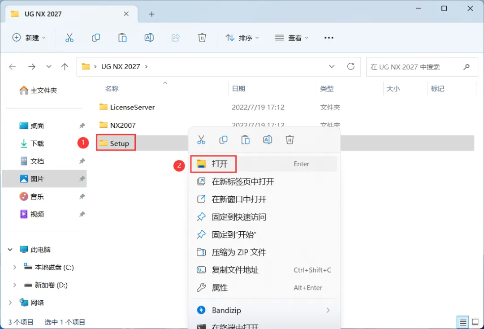Sort by the 标记 column header
Image resolution: width=484 pixels, height=329 pixels.
point(437,89)
